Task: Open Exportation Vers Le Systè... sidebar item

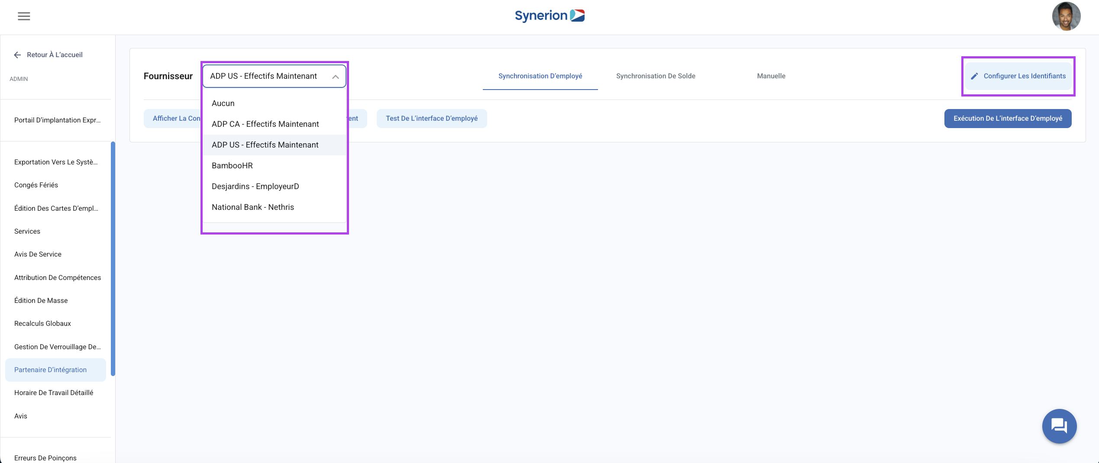Action: pyautogui.click(x=56, y=162)
